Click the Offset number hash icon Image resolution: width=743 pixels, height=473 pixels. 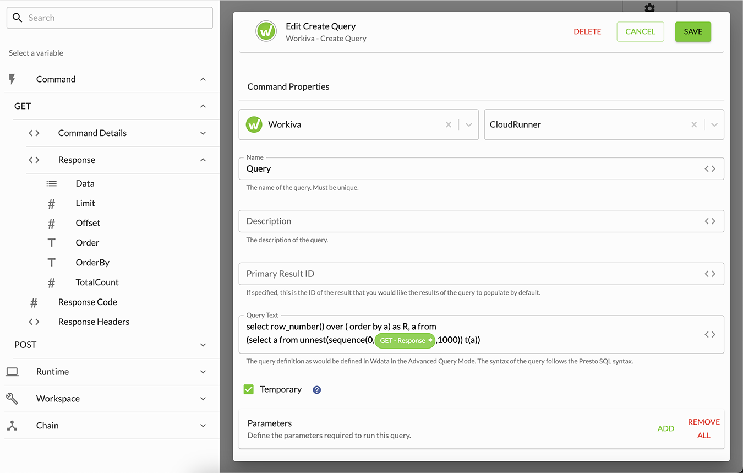coord(51,224)
